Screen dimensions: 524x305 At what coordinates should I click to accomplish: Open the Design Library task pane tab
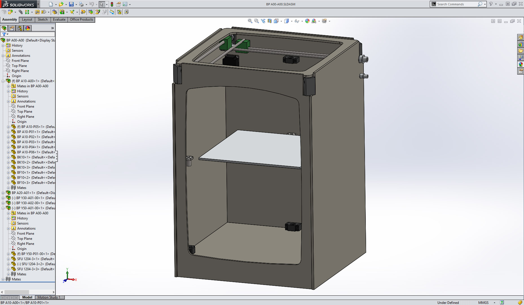521,44
